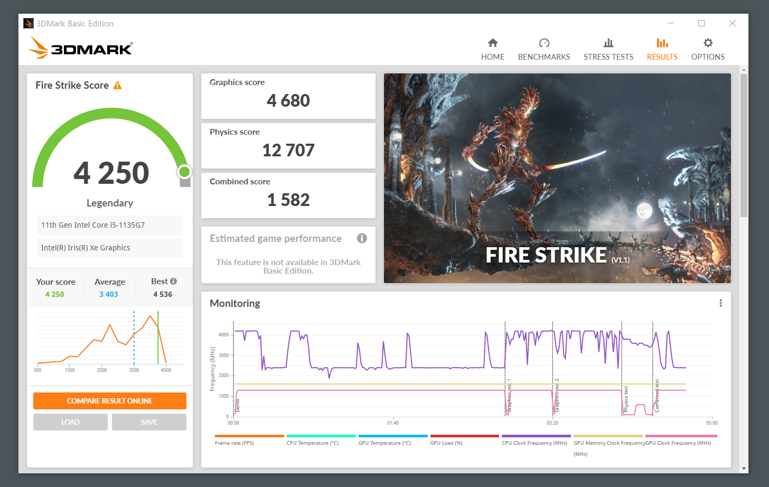Screen dimensions: 769x487
Task: Maximize the 3DMark window
Action: pyautogui.click(x=701, y=23)
